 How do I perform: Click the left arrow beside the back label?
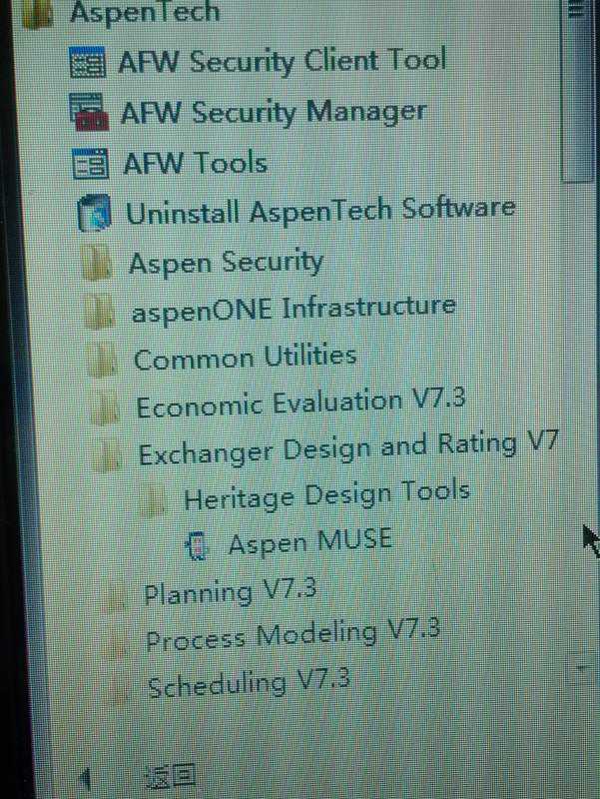87,778
